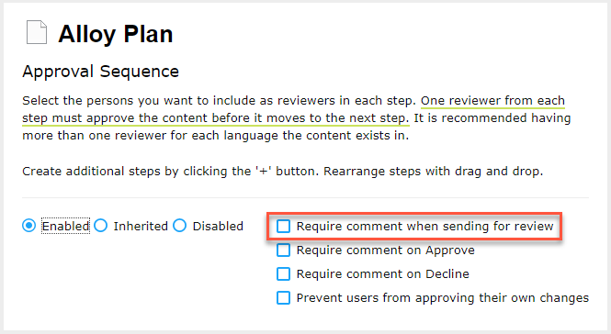Screen dimensions: 611x334
Task: Click the more than one reviewer text line
Action: click(x=216, y=136)
